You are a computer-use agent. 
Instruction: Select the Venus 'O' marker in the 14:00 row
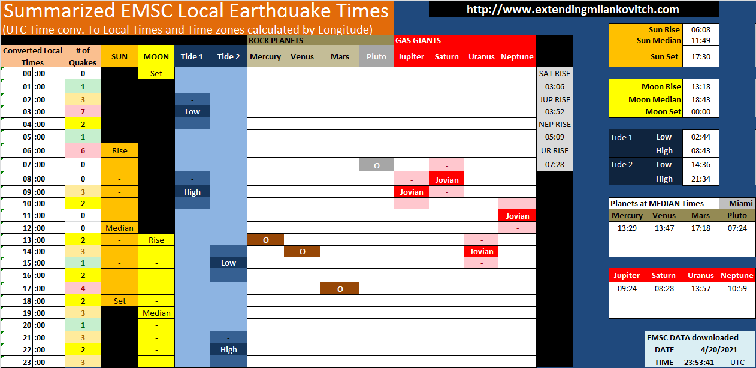pos(302,251)
